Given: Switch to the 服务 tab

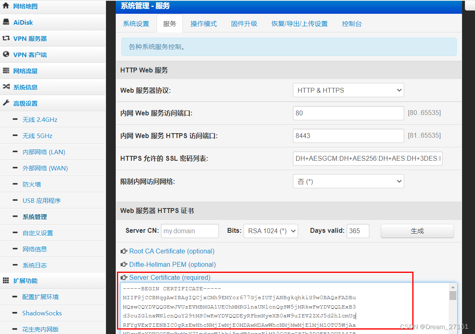Looking at the screenshot, I should point(170,23).
